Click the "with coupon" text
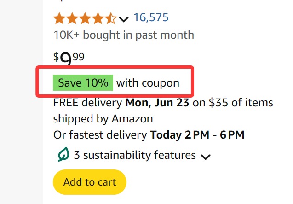The image size is (293, 204). (x=148, y=83)
